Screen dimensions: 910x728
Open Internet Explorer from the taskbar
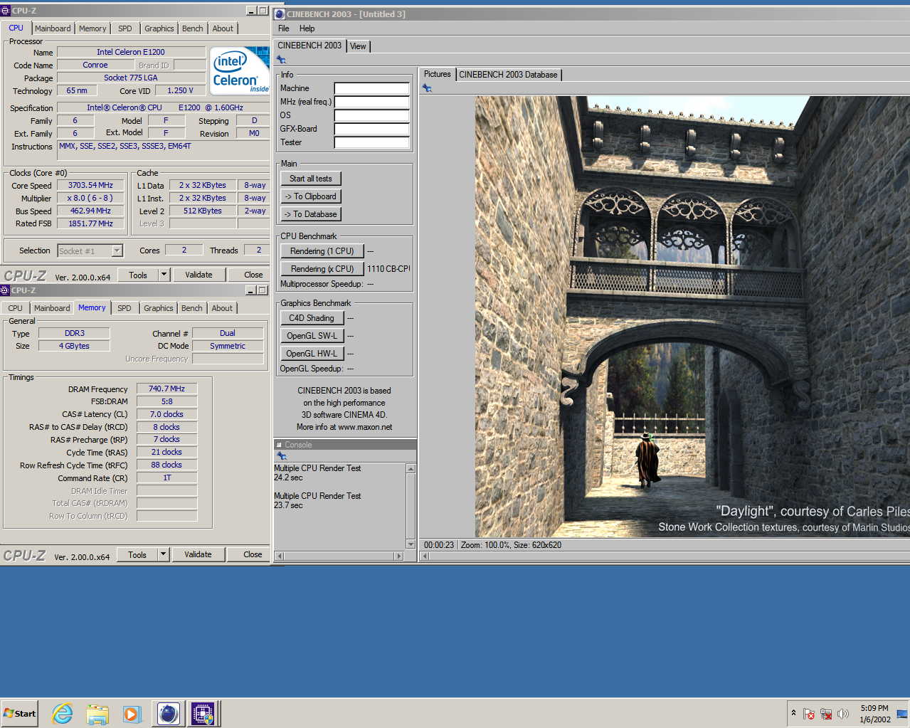point(63,713)
